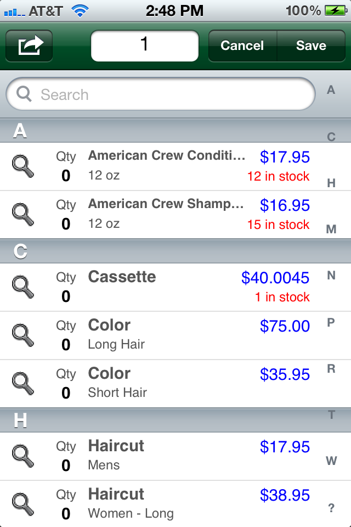This screenshot has width=351, height=527.
Task: Tap the share/export arrow icon
Action: [29, 46]
